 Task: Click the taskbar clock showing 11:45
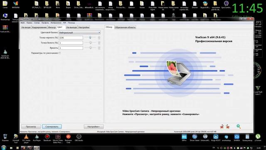pyautogui.click(x=259, y=148)
